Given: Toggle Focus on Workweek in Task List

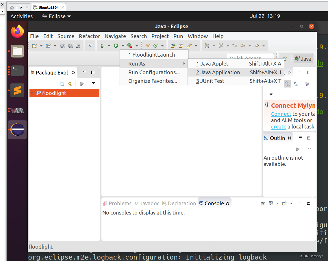Looking at the screenshot, I should point(307,84).
